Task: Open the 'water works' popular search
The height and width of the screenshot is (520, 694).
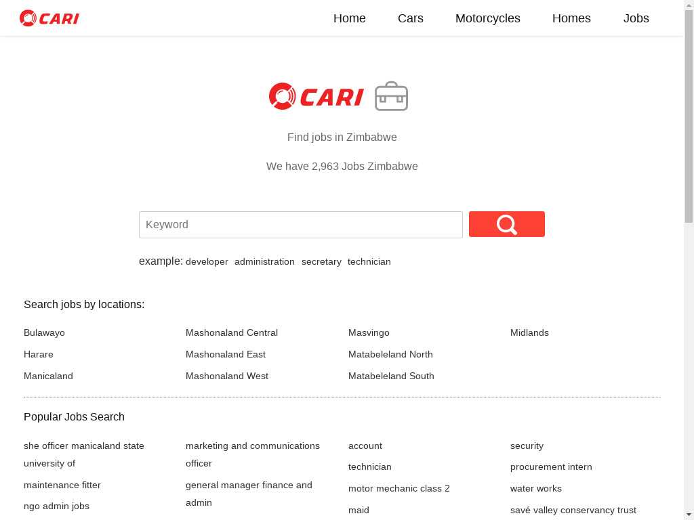Action: pyautogui.click(x=535, y=488)
